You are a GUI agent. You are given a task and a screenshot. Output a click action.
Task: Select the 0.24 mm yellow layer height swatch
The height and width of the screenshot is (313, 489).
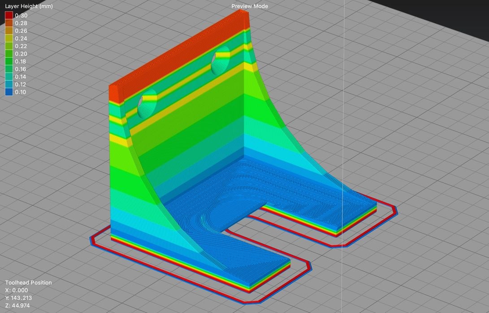(x=9, y=38)
